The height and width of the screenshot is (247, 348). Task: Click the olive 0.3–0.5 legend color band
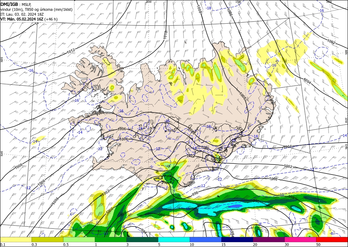click(47, 240)
